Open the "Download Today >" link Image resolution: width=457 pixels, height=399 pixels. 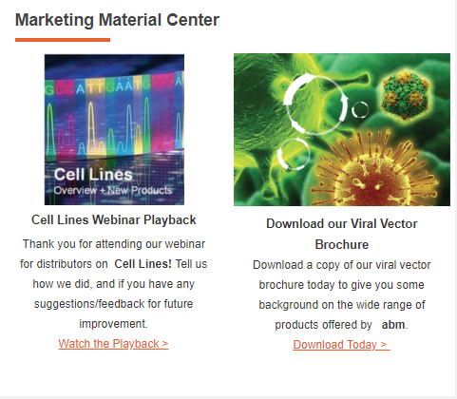click(x=341, y=345)
